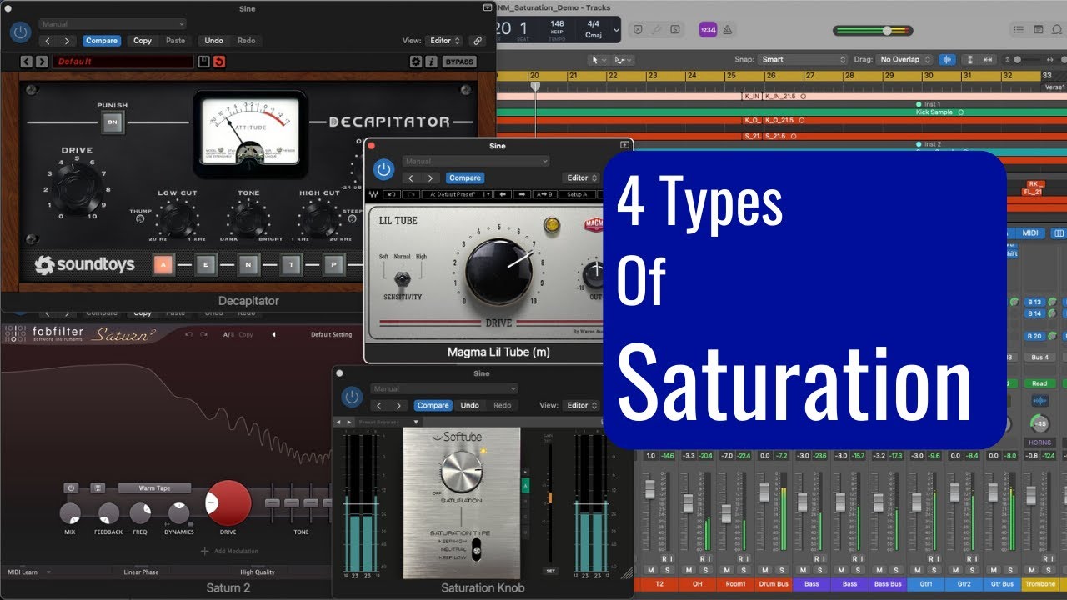Click the red Saturn 2 DRIVE knob

click(x=228, y=502)
